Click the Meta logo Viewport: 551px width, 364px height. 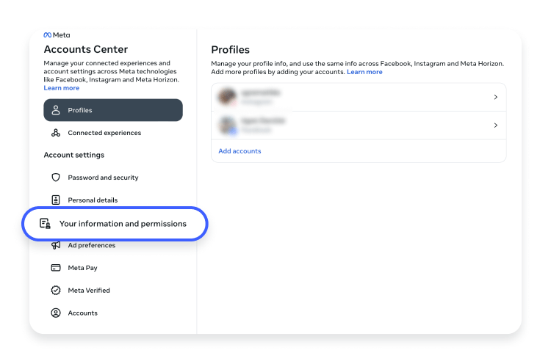coord(57,35)
